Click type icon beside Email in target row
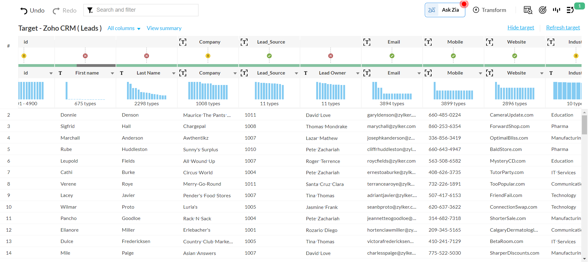 (367, 42)
